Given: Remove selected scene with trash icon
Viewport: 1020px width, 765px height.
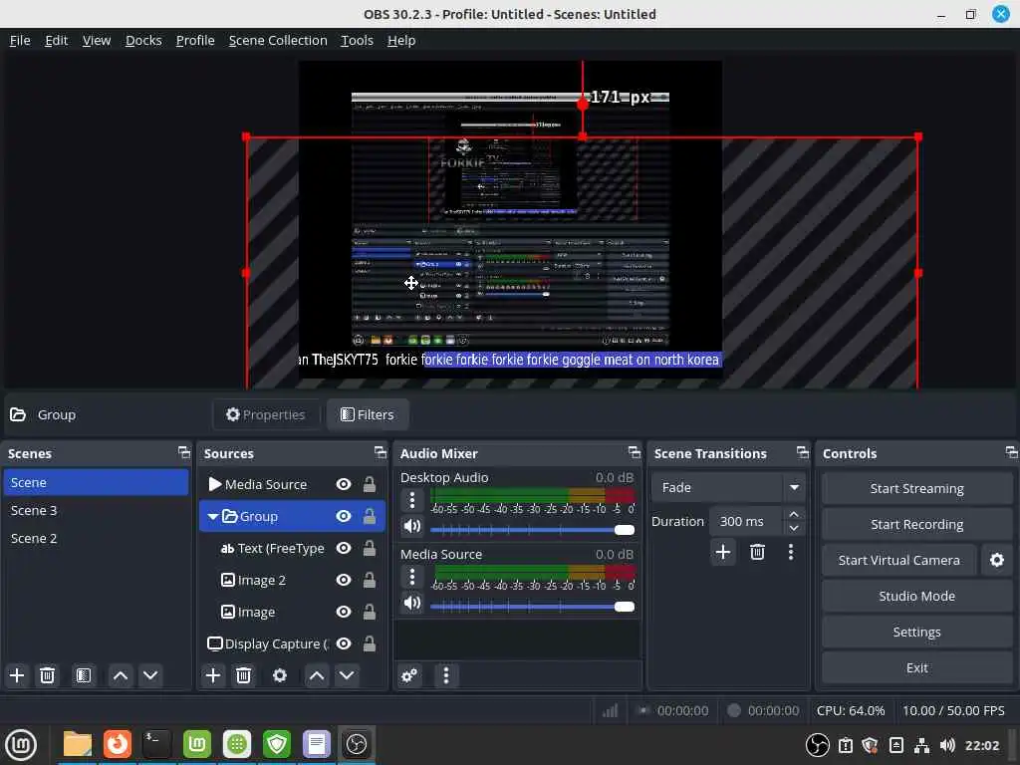Looking at the screenshot, I should pyautogui.click(x=47, y=675).
